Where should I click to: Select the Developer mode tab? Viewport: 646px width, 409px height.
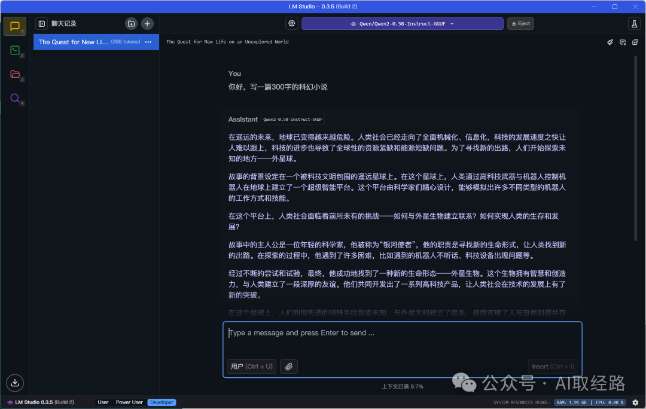pos(161,402)
